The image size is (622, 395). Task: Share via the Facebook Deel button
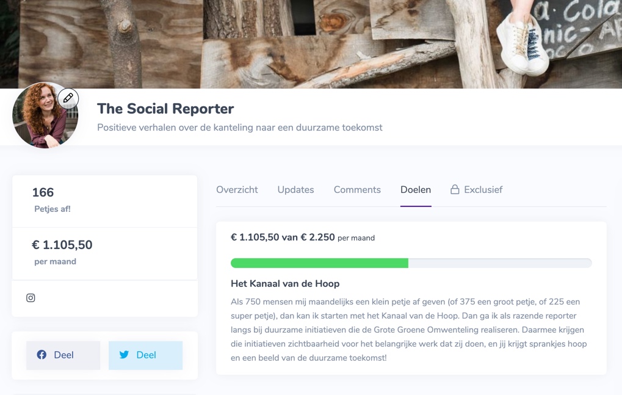point(63,355)
